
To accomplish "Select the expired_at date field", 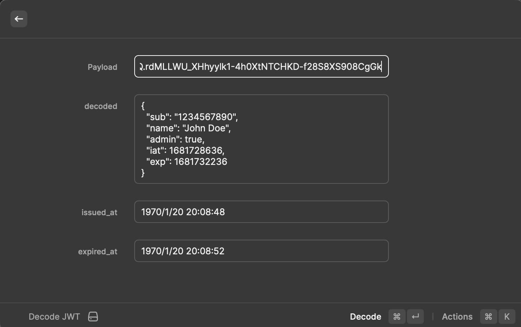I will [x=262, y=251].
